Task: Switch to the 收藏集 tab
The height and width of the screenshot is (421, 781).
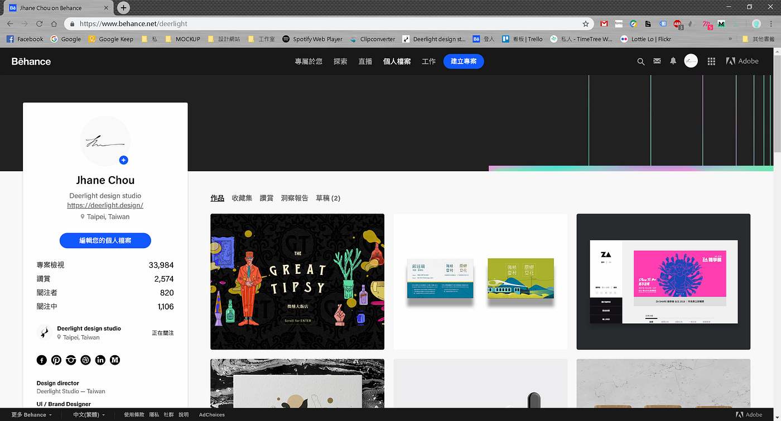Action: pos(242,198)
